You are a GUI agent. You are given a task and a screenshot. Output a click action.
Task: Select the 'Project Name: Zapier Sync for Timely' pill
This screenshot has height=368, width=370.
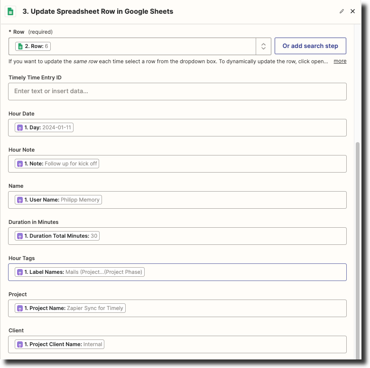click(70, 308)
